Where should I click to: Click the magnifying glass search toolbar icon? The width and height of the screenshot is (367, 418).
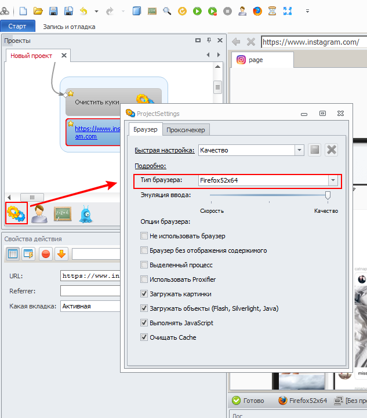click(x=167, y=11)
